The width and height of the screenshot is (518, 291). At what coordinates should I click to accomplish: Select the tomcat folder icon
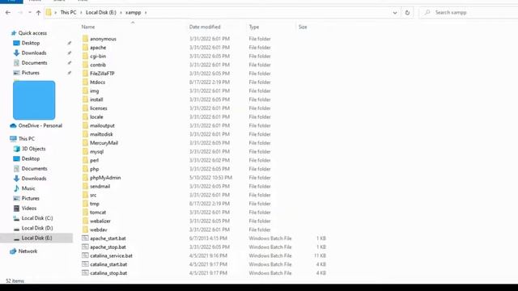tap(85, 212)
